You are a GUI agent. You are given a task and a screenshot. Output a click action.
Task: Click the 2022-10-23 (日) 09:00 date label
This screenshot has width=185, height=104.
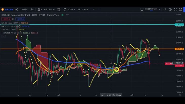coord(111,95)
